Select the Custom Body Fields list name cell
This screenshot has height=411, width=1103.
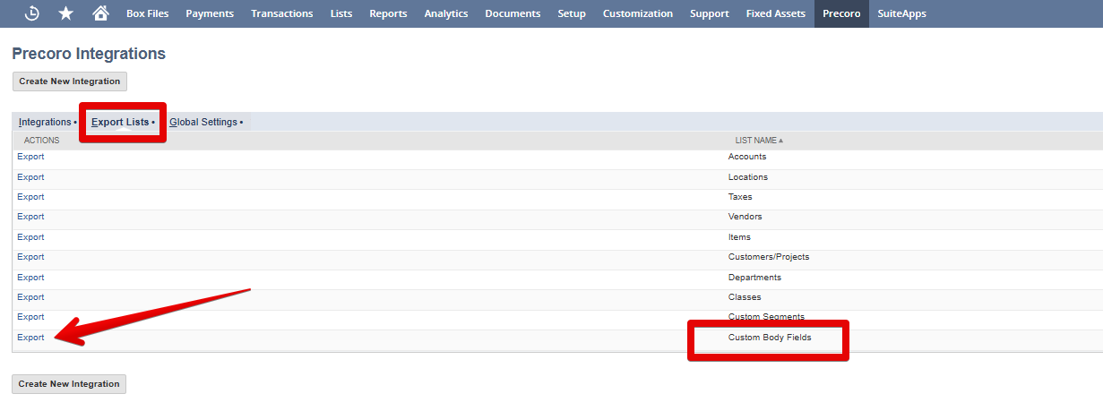coord(770,338)
